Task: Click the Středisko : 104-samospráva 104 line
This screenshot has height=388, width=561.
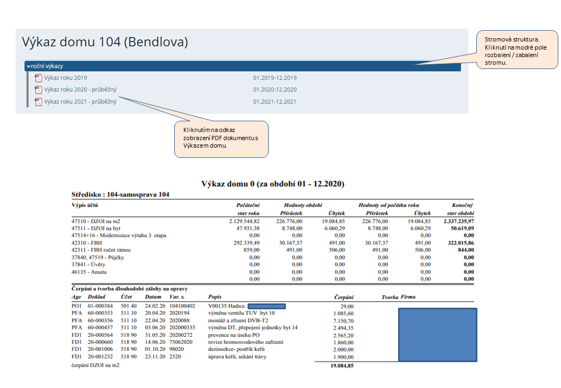Action: pos(120,194)
